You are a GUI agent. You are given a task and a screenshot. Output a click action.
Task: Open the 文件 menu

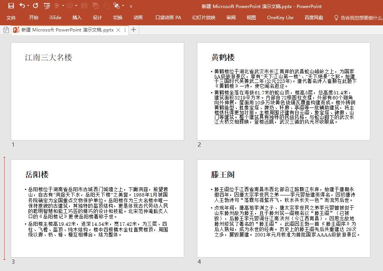[x=12, y=18]
